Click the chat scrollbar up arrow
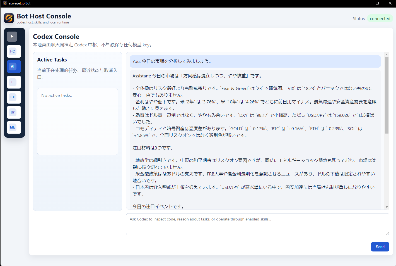 click(x=387, y=54)
